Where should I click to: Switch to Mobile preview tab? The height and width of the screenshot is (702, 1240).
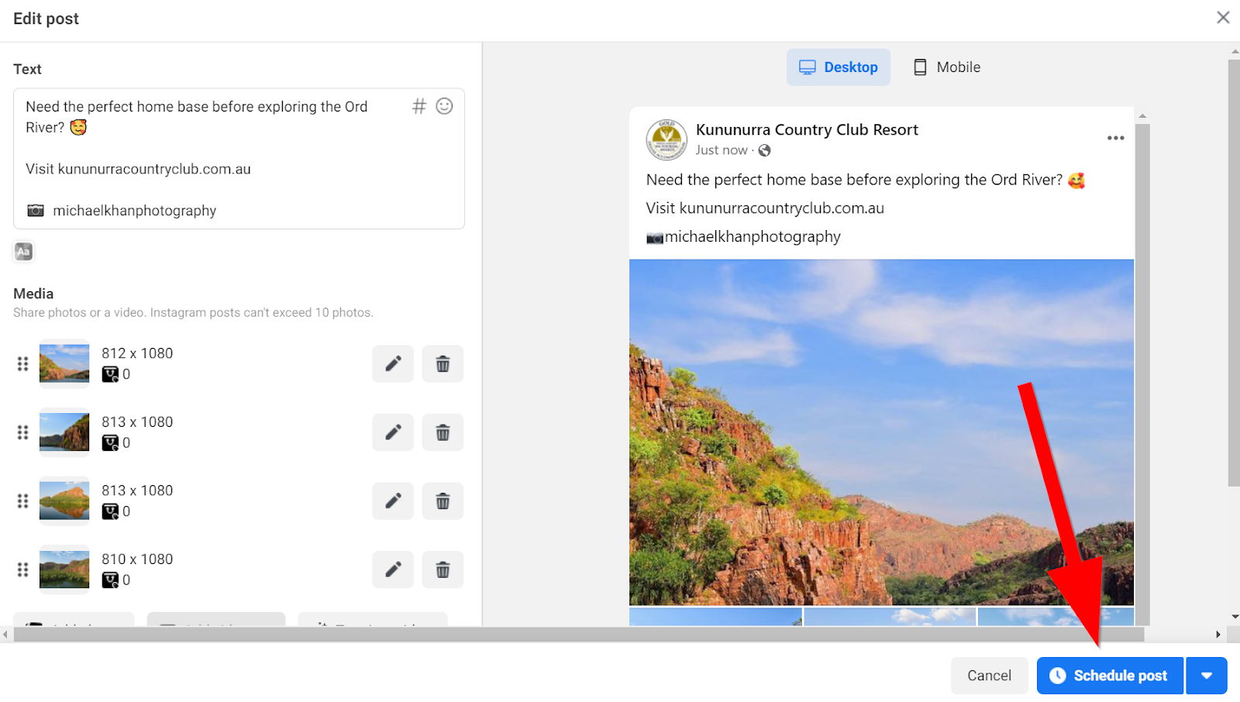tap(946, 67)
